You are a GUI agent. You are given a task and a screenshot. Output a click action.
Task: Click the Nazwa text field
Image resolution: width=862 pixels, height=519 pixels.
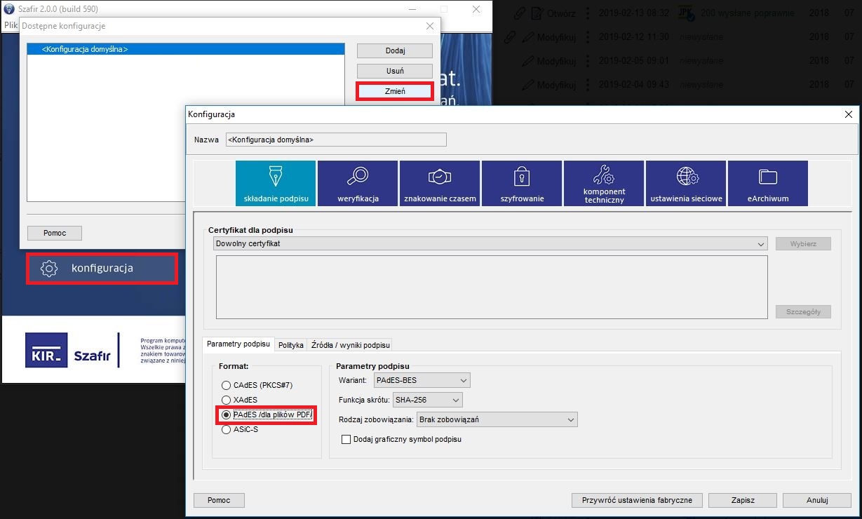[x=336, y=140]
